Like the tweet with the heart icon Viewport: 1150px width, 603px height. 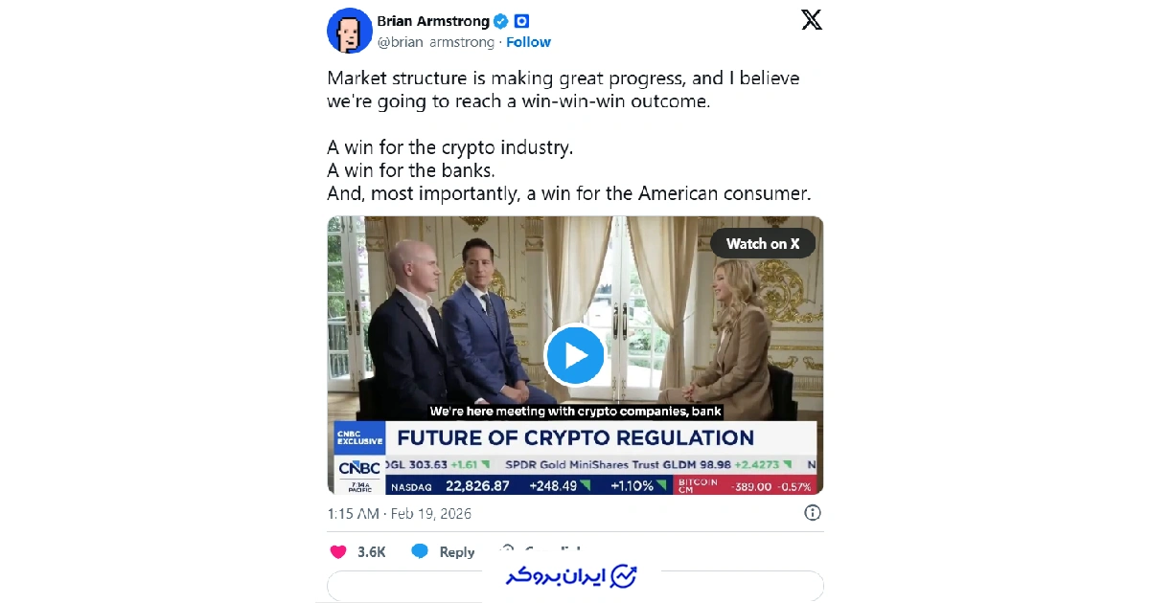[337, 552]
